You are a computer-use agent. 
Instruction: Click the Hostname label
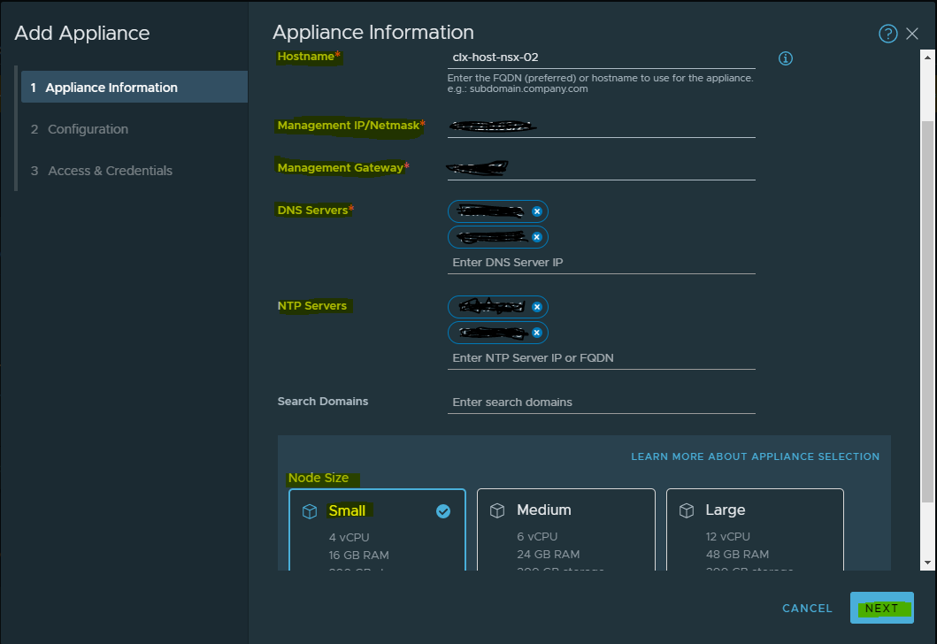pos(309,56)
